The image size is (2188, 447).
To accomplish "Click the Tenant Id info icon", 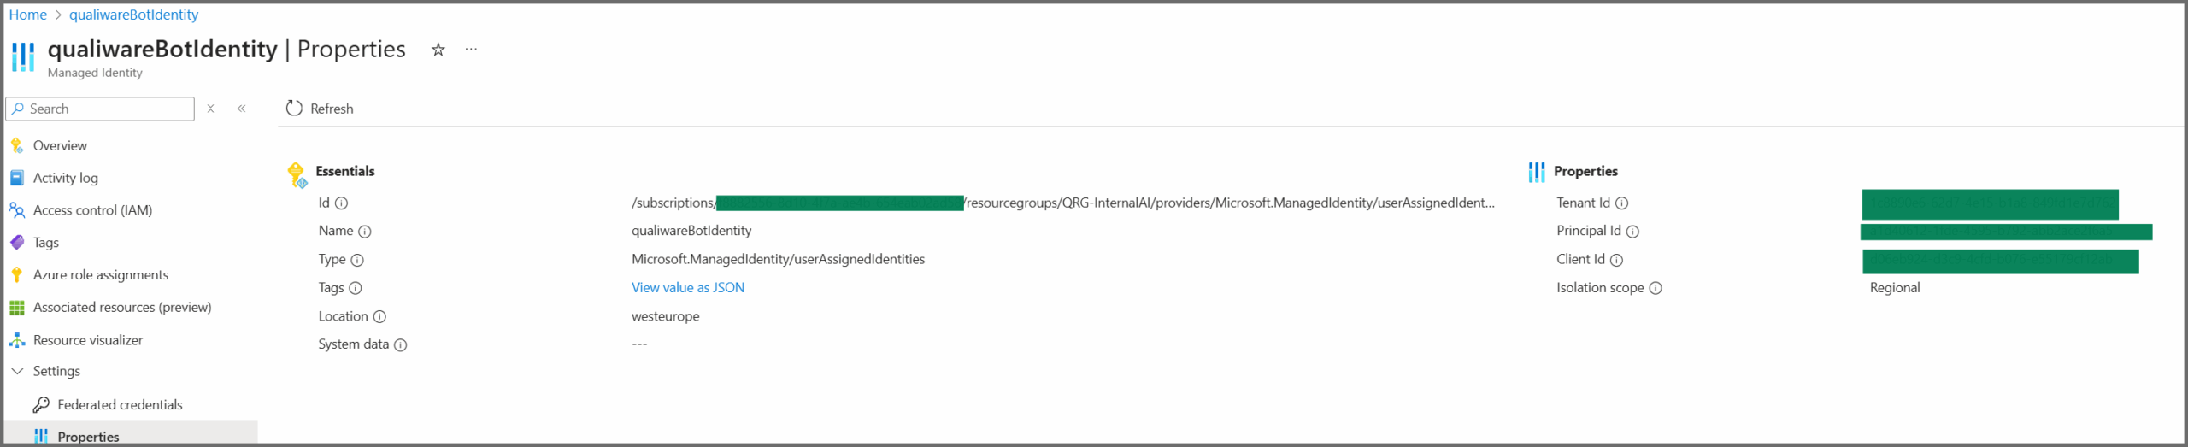I will (x=1621, y=203).
